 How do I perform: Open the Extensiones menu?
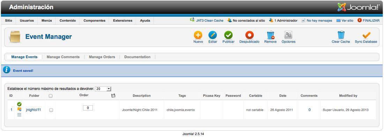point(123,21)
